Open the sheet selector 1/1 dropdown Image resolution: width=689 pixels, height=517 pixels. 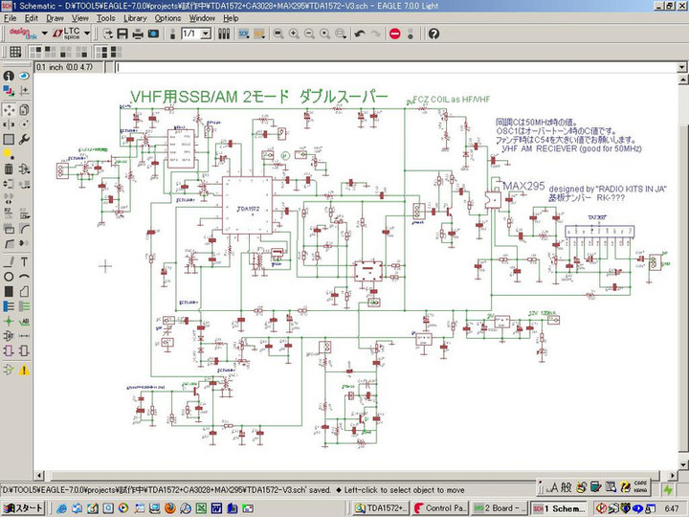pyautogui.click(x=207, y=34)
